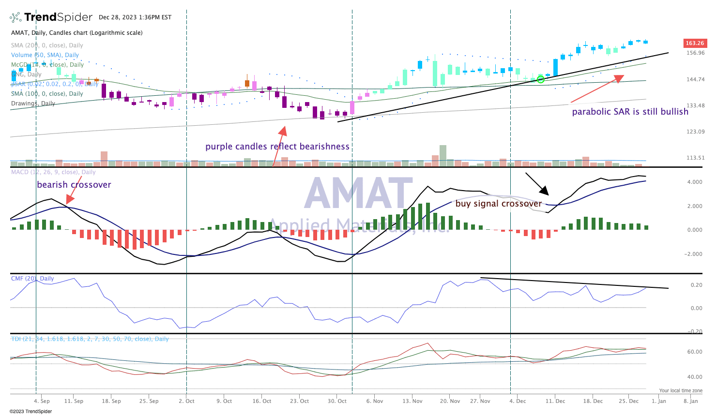The image size is (717, 416).
Task: Click the 13. Nov date axis label
Action: pos(412,401)
